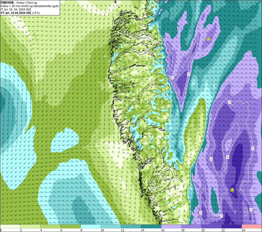
Task: Click the legend scale value '4'
Action: click(41, 230)
